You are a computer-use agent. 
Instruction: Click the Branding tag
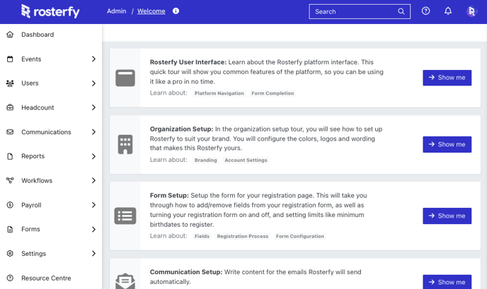point(205,160)
